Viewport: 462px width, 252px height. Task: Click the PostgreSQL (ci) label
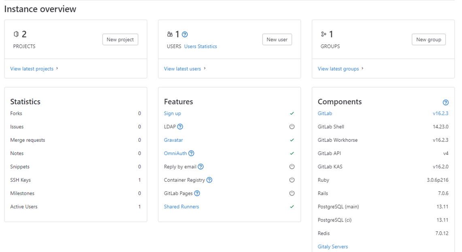coord(334,220)
